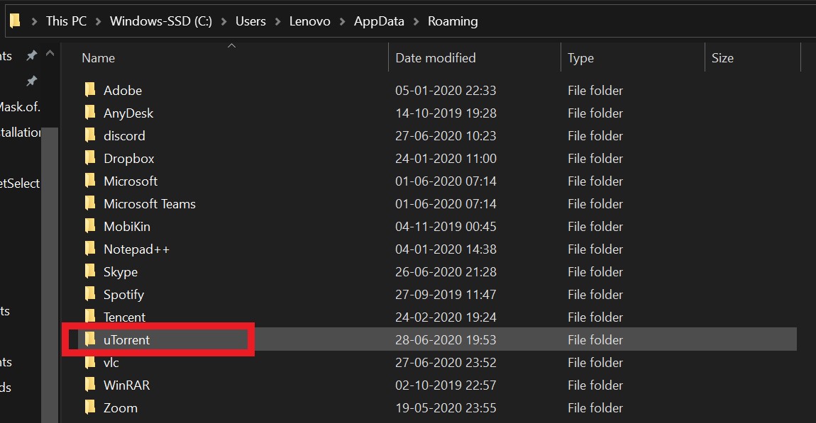Click the Tencent folder icon

click(x=90, y=317)
